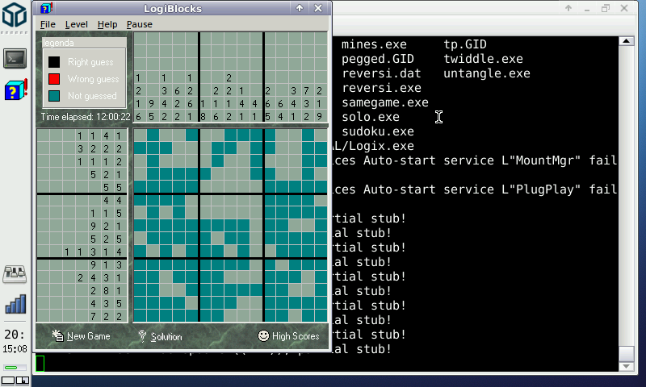Click the blue bar chart network icon

pyautogui.click(x=15, y=304)
